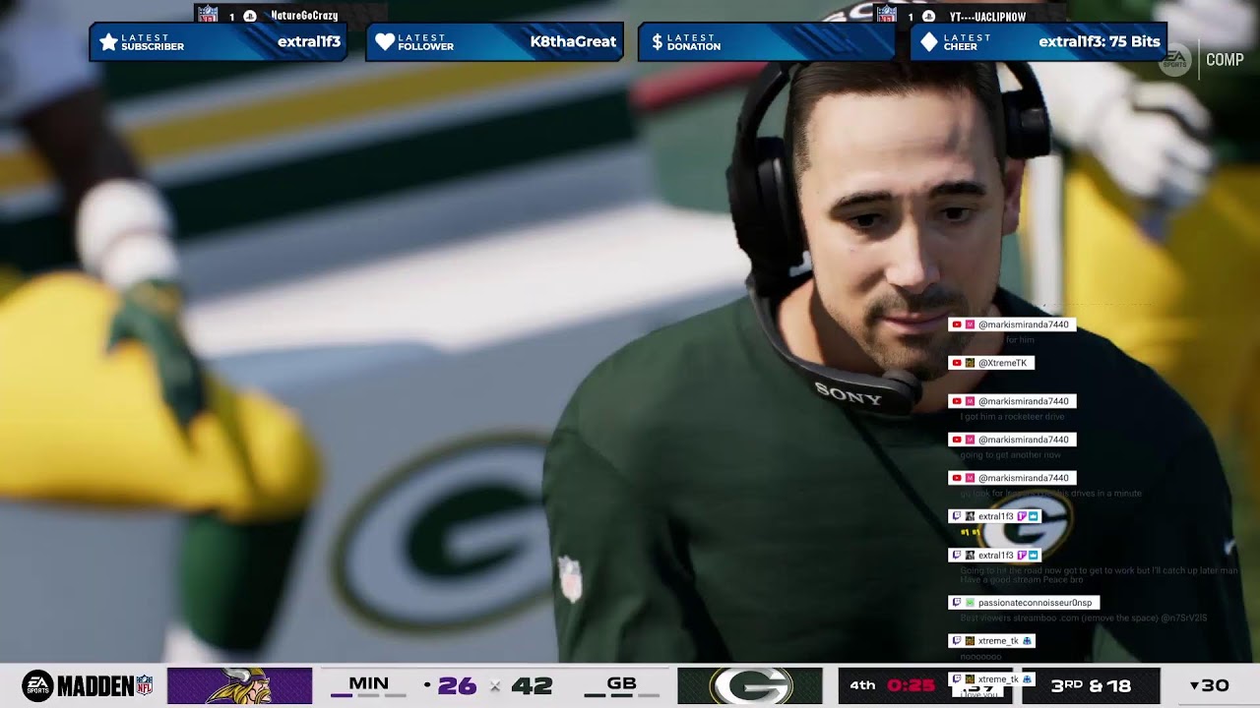Click the '3RD & 18' down and distance
Image resolution: width=1260 pixels, height=708 pixels.
[1091, 686]
